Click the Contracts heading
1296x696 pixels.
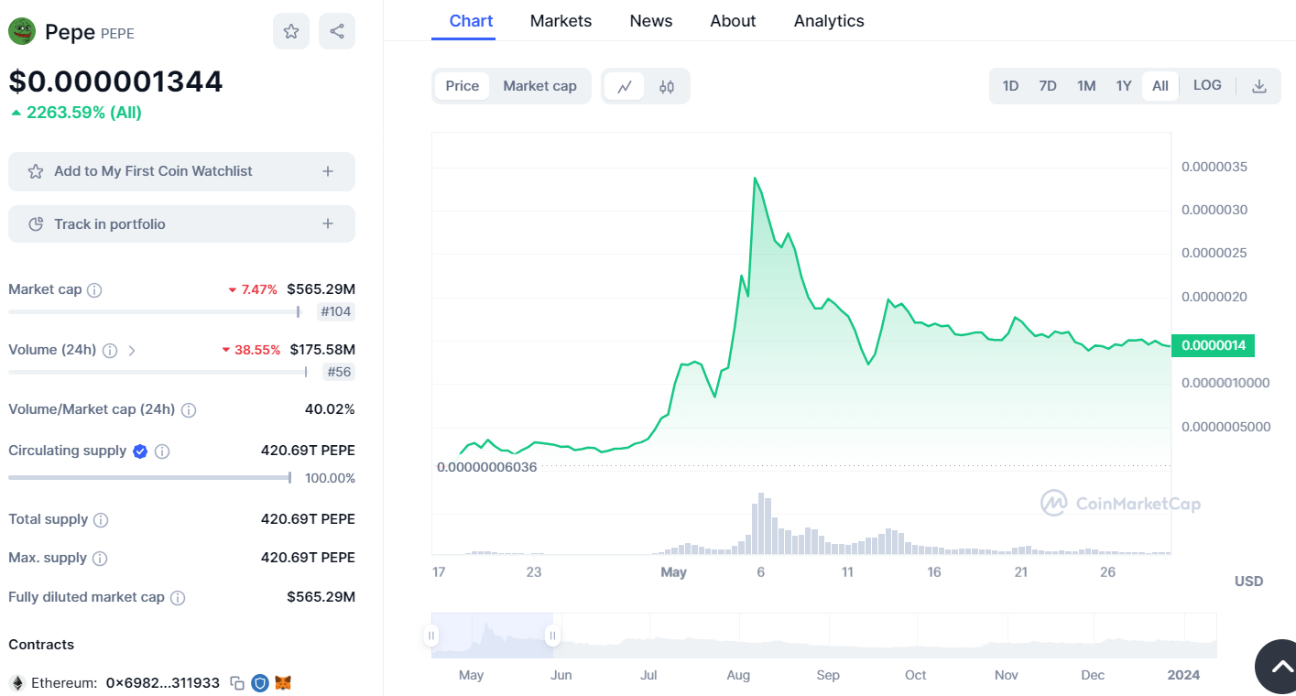tap(41, 645)
